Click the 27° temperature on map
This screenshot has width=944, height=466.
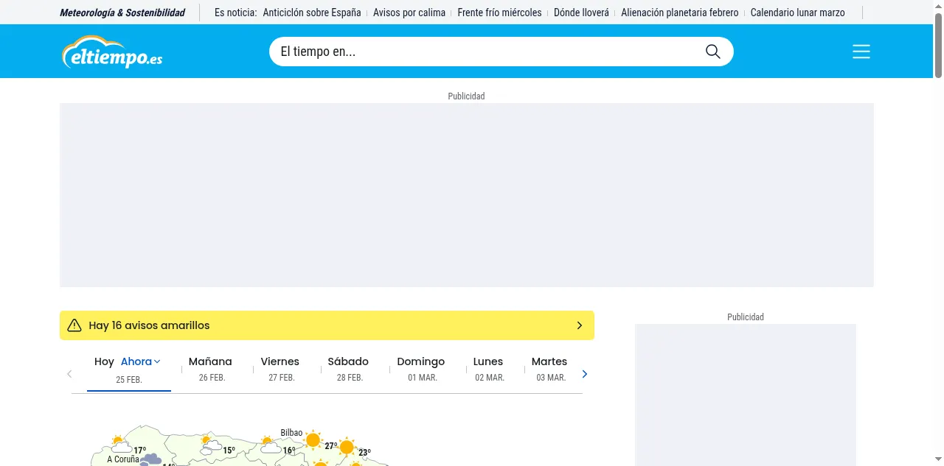coord(331,446)
